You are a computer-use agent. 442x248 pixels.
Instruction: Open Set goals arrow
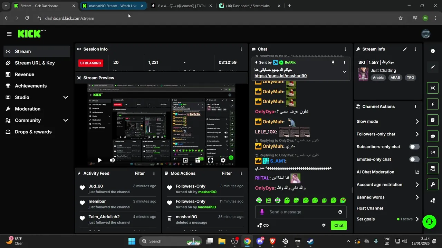pos(417,219)
